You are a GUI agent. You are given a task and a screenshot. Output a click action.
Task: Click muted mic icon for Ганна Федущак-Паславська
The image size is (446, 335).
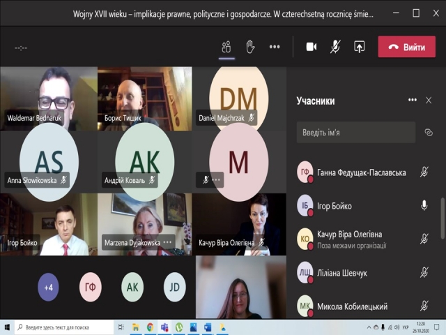click(424, 172)
